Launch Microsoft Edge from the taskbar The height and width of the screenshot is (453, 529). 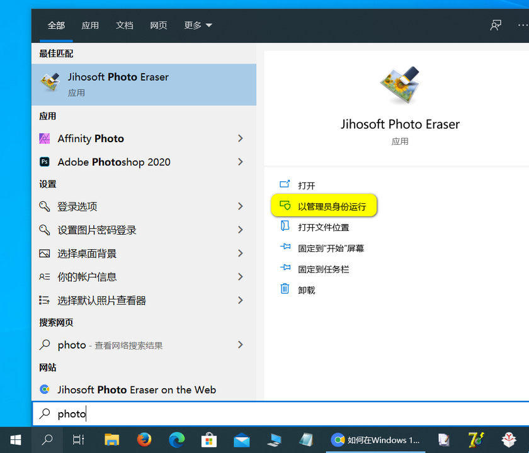177,440
